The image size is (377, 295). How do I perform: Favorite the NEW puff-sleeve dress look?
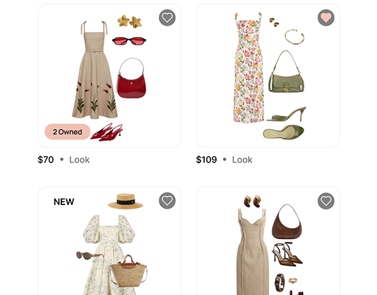coord(167,200)
